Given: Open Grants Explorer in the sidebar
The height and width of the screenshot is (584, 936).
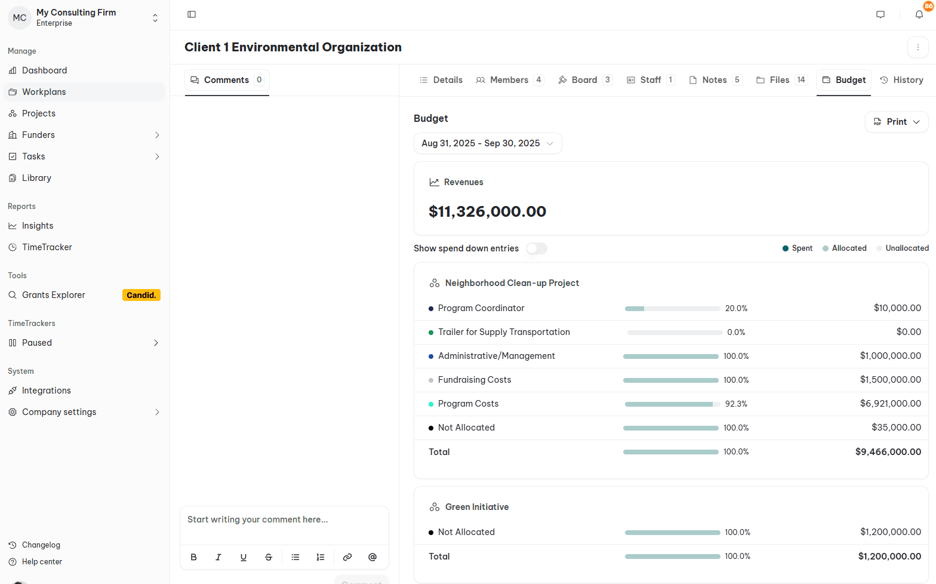Looking at the screenshot, I should point(54,295).
